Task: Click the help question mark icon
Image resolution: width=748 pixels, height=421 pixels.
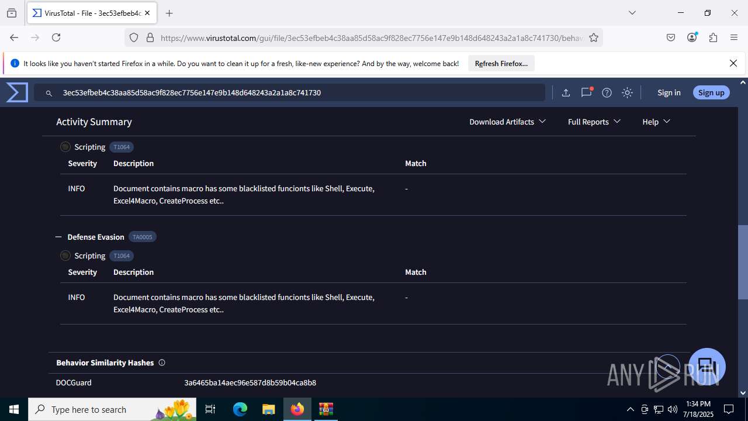Action: [607, 92]
